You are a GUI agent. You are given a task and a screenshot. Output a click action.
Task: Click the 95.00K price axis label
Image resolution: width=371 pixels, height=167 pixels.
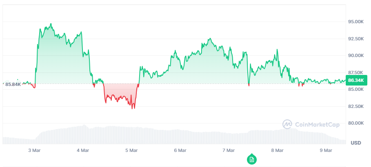(x=357, y=22)
